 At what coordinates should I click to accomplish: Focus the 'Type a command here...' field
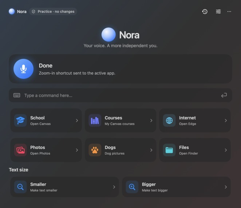tap(121, 95)
